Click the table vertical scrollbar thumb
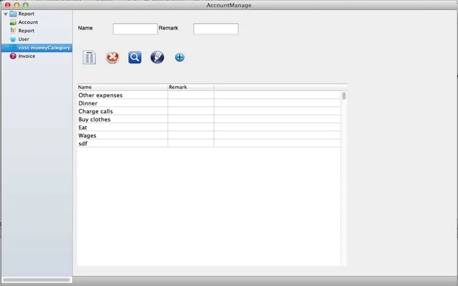The image size is (458, 286). [344, 96]
